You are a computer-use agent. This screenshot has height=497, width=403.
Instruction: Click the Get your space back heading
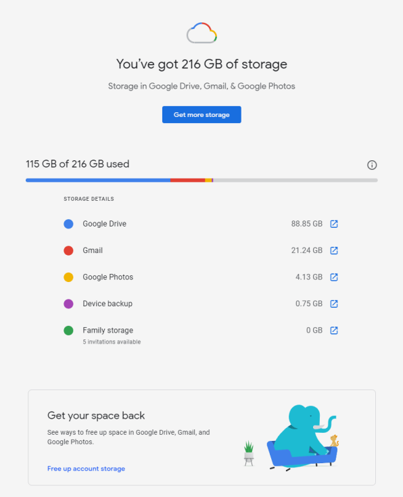[x=96, y=416]
